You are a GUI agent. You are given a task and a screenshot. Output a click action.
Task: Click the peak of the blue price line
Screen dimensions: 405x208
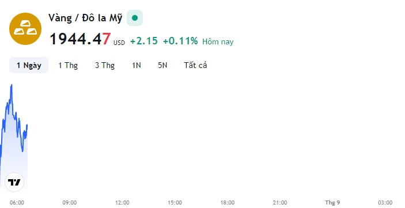tap(12, 85)
